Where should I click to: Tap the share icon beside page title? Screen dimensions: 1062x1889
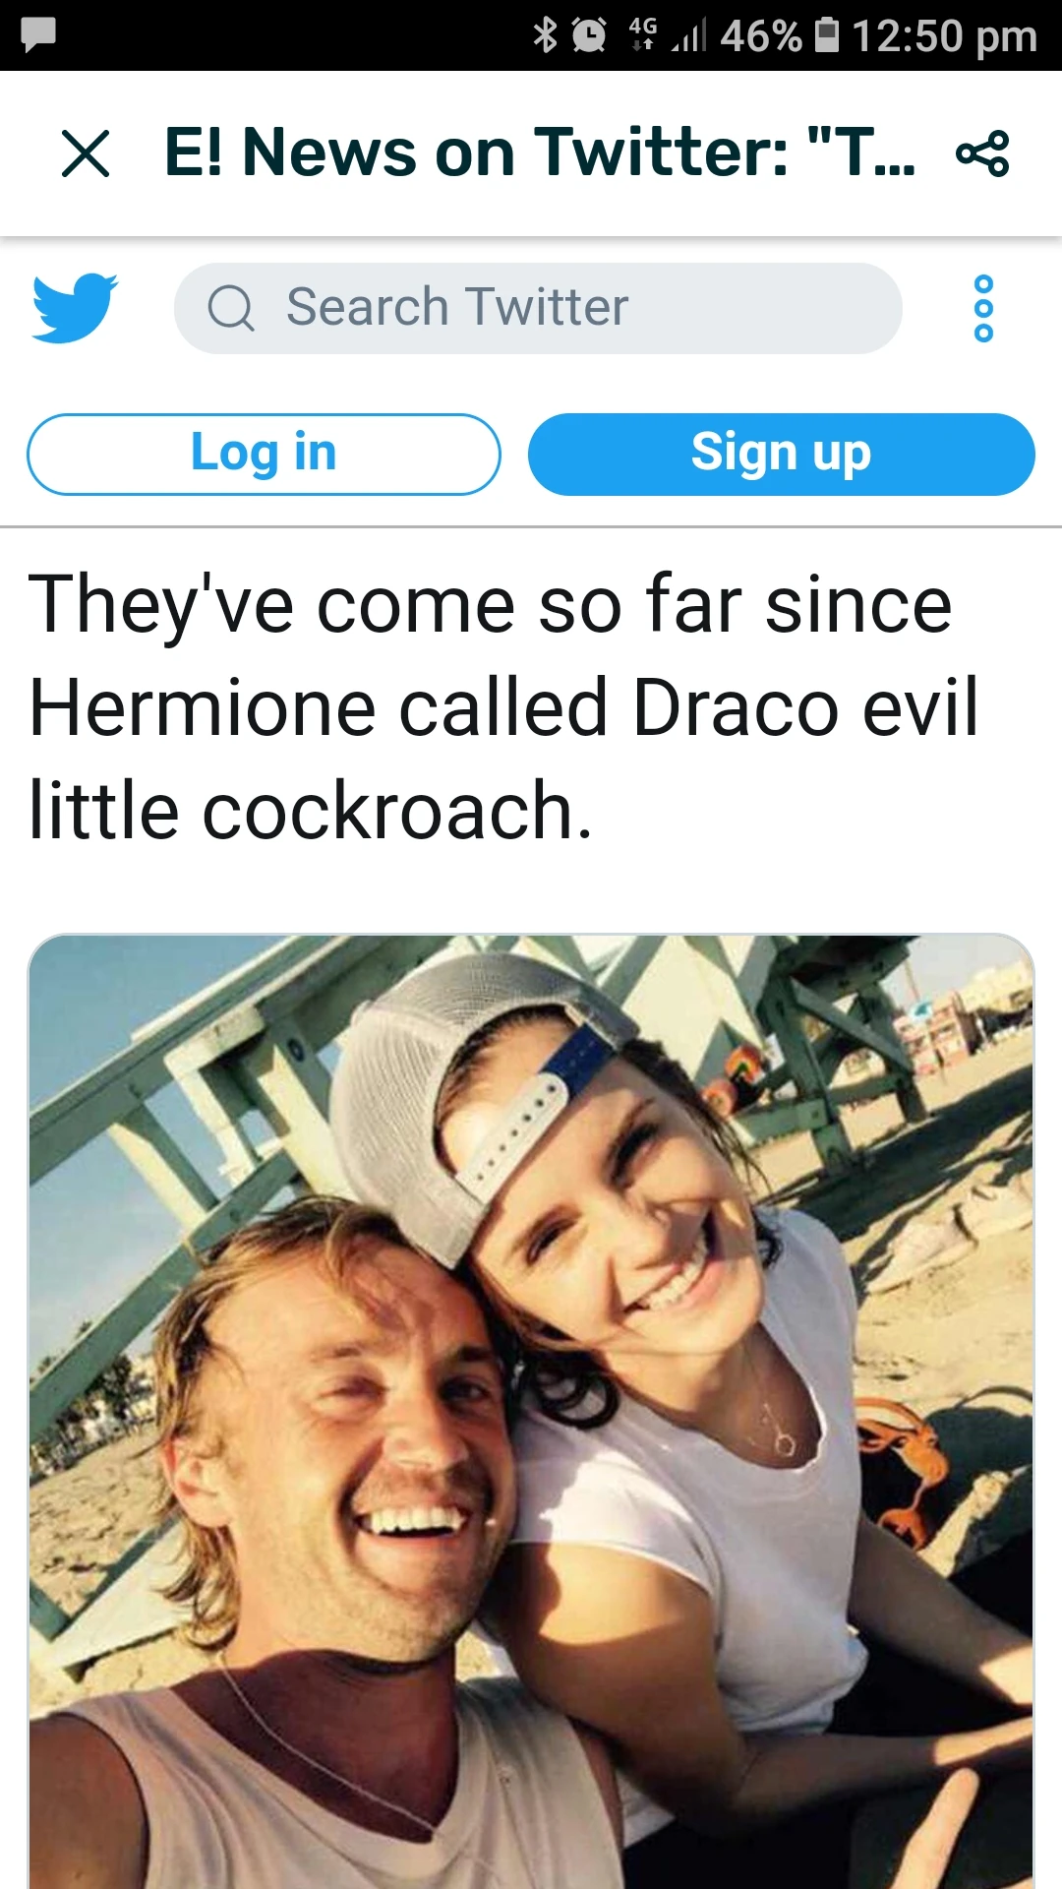tap(982, 153)
